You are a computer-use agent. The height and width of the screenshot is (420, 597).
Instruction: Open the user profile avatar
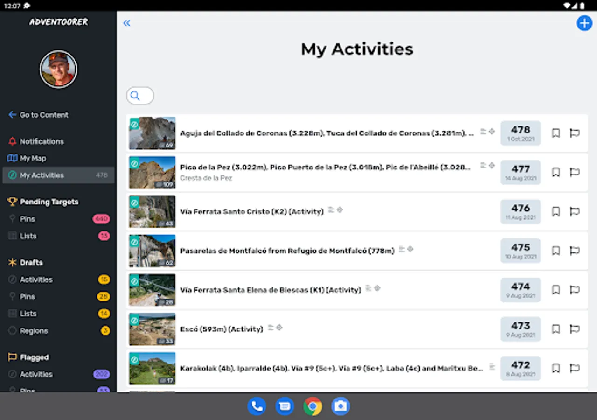click(x=58, y=69)
